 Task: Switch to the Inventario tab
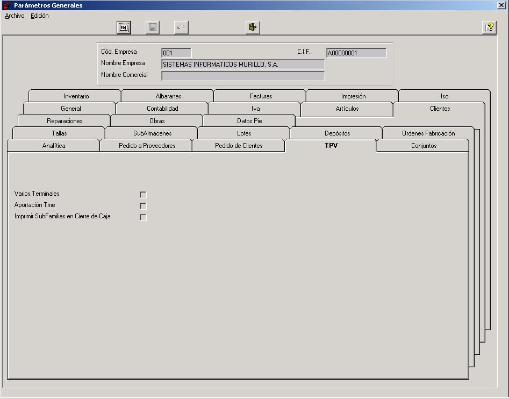coord(76,96)
